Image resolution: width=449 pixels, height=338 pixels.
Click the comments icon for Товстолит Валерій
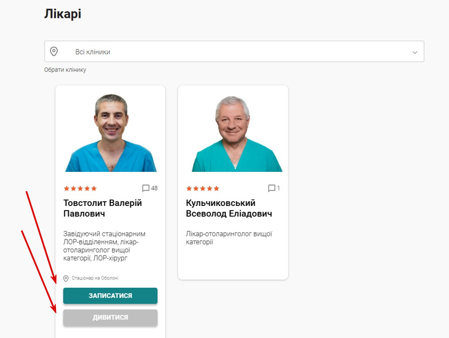(x=146, y=188)
